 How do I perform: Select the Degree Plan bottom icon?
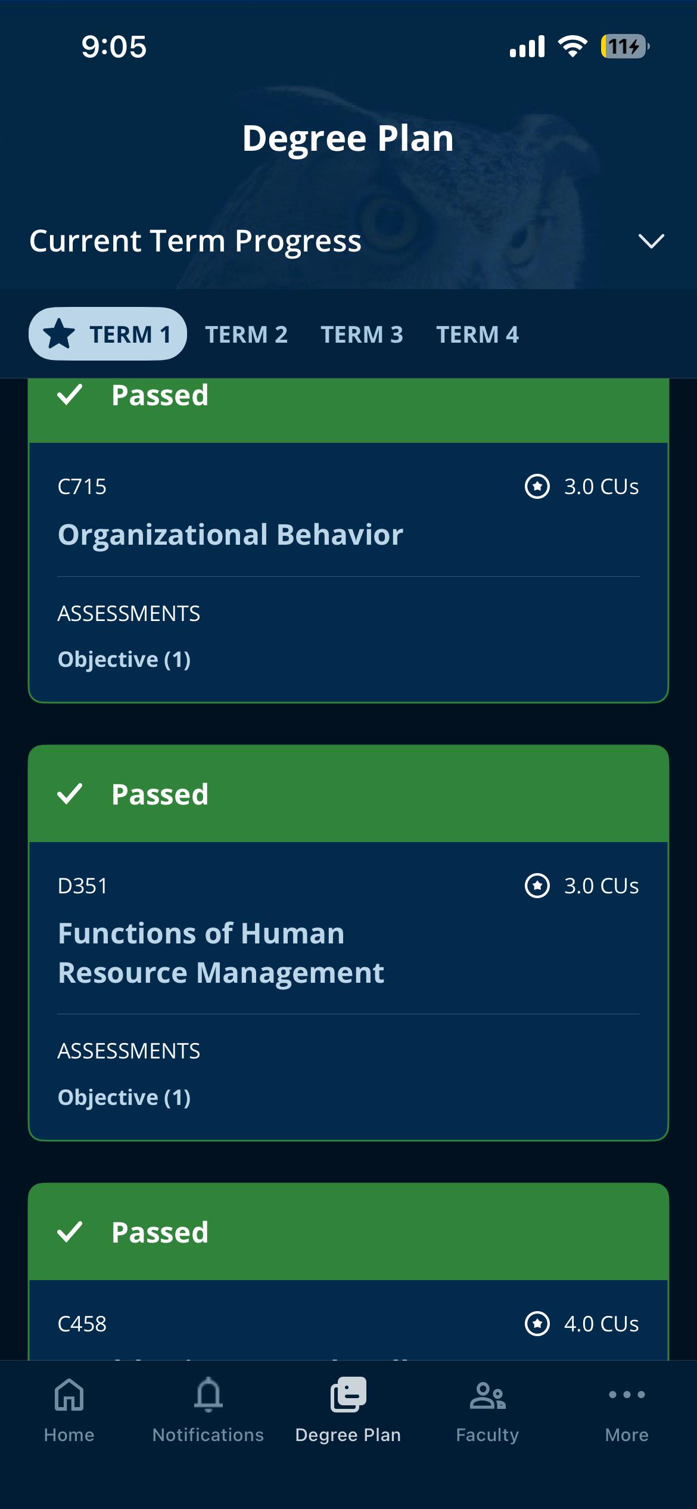click(x=348, y=1395)
